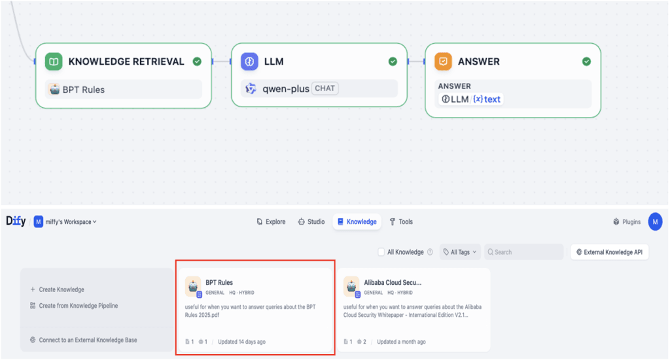Click the qwen-plus model name
Image resolution: width=670 pixels, height=360 pixels.
(x=286, y=89)
